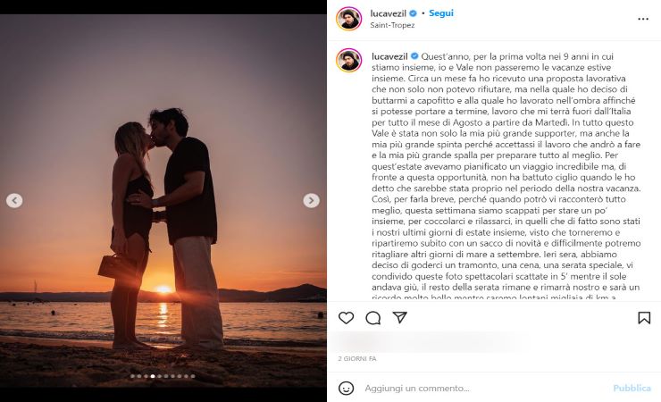
Task: Go to next carousel photo
Action: click(x=311, y=201)
